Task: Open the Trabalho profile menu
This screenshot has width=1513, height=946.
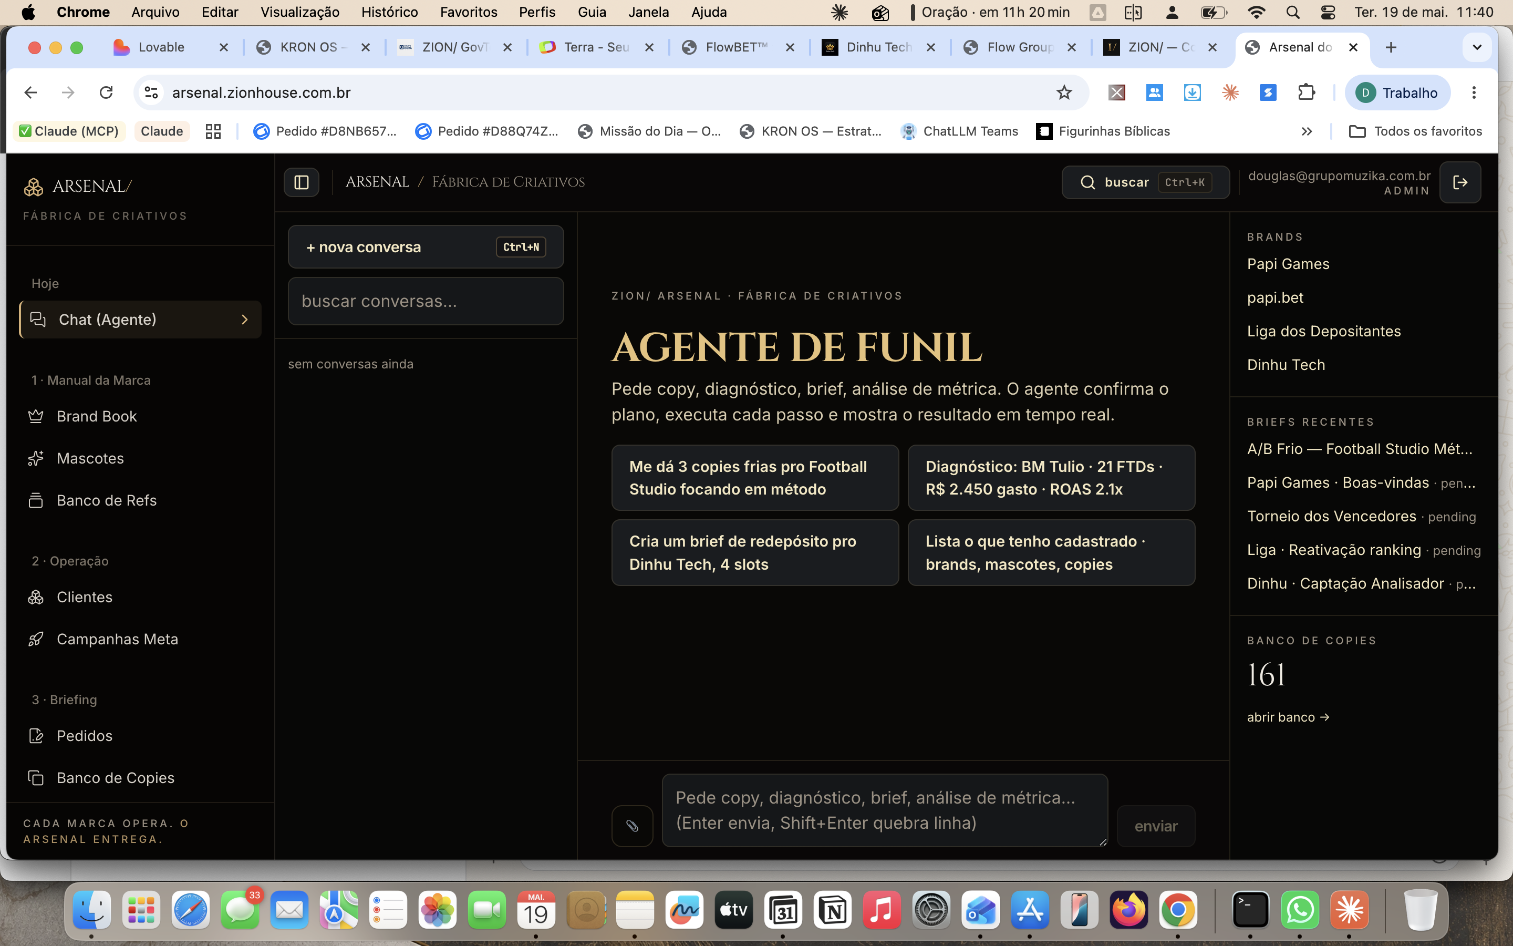Action: 1397,92
